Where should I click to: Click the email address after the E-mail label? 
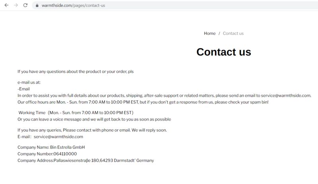58,137
